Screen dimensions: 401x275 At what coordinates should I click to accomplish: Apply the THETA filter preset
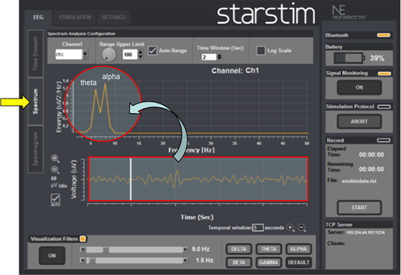pos(265,249)
